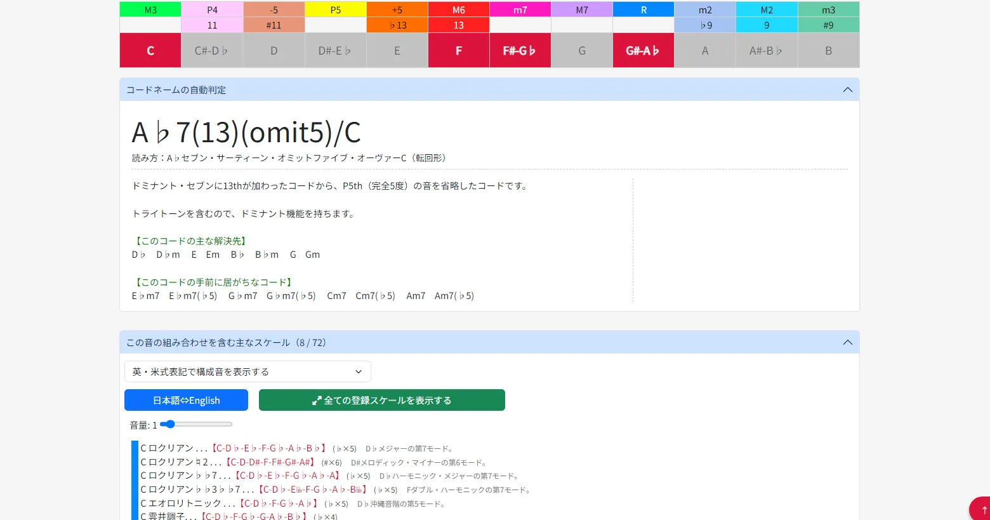Click the magenta m7 interval label

click(520, 10)
